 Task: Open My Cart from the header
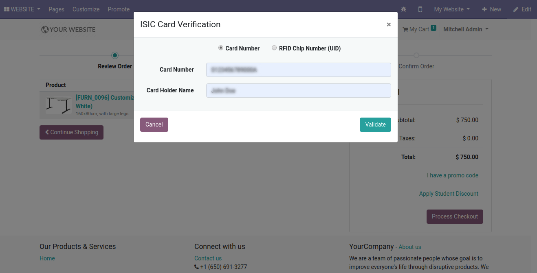(419, 29)
